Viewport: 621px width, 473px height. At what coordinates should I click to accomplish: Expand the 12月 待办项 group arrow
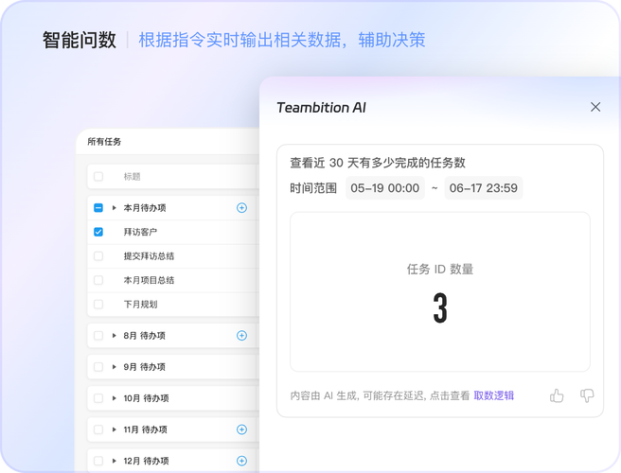[x=114, y=461]
